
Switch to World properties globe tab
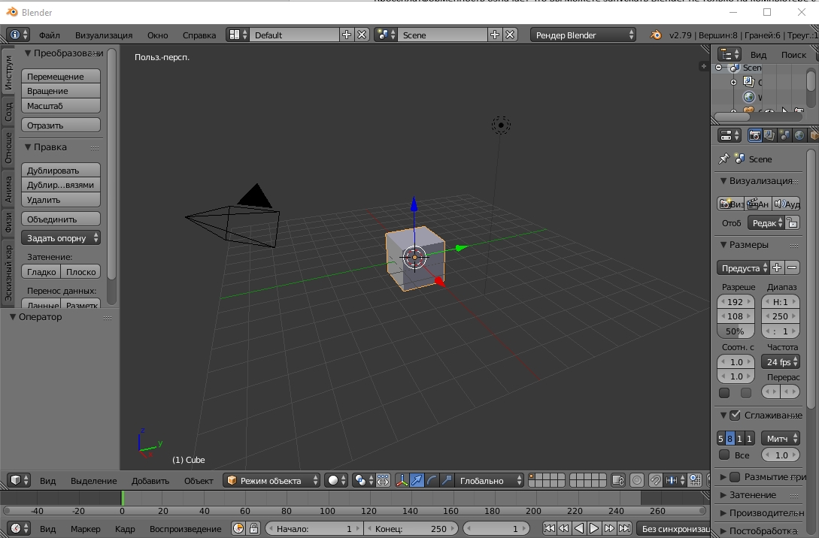point(799,136)
